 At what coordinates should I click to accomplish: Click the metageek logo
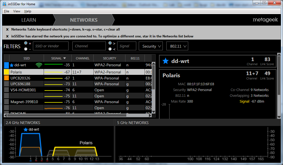pyautogui.click(x=265, y=20)
